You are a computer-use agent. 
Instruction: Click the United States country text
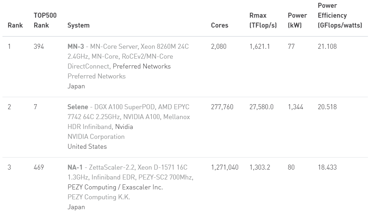point(87,147)
